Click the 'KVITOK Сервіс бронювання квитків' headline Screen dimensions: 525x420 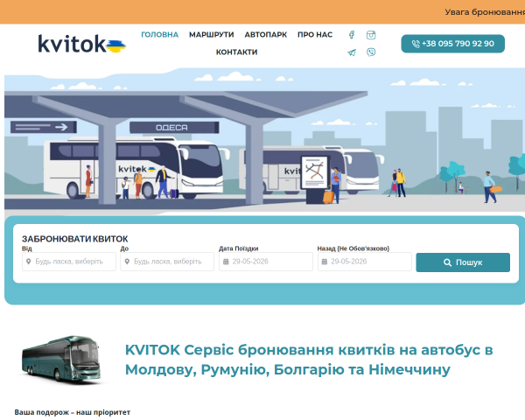(309, 360)
